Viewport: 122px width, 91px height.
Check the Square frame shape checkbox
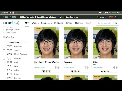(x=4, y=50)
